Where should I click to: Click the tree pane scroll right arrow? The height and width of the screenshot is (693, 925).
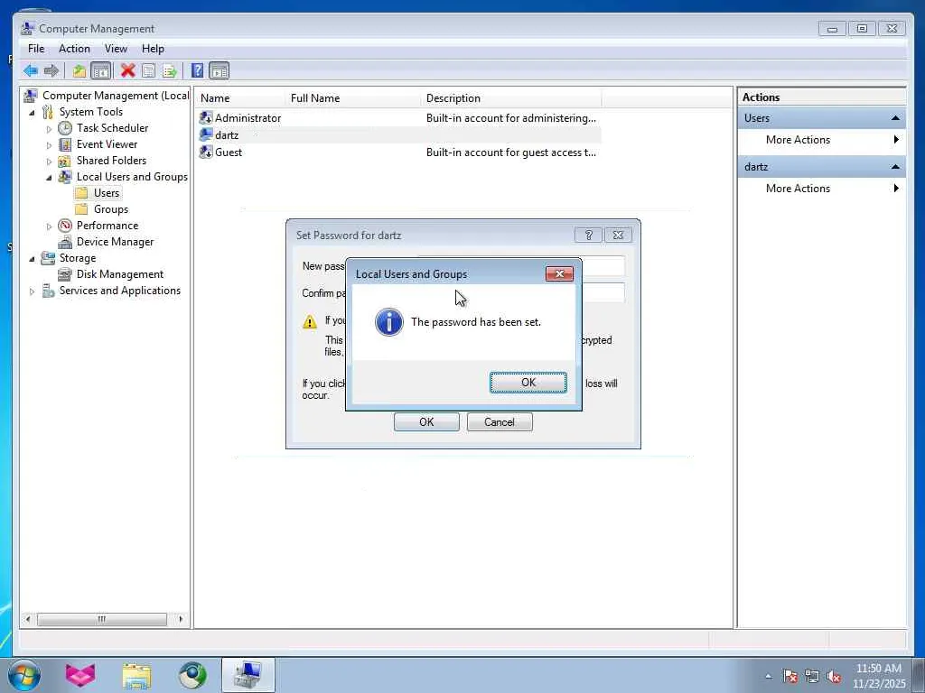click(181, 619)
